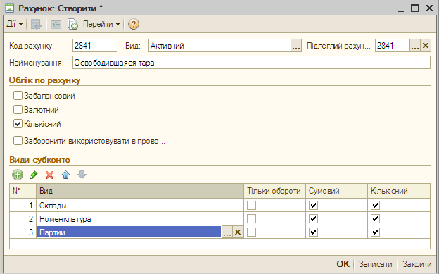Open the Перейти dropdown menu
This screenshot has width=439, height=274.
(x=101, y=24)
